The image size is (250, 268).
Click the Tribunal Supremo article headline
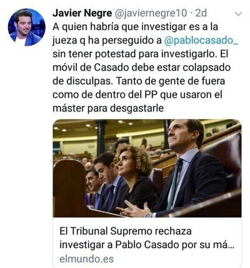tap(147, 238)
